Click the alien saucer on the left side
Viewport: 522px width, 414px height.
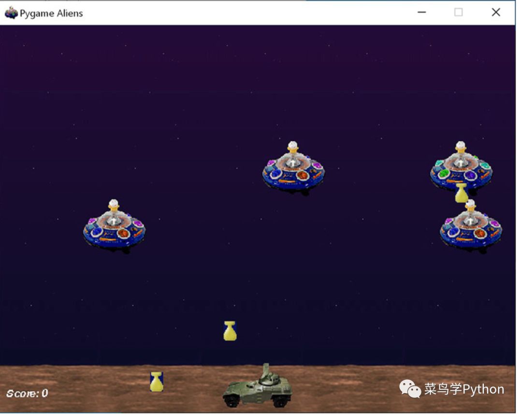point(114,226)
